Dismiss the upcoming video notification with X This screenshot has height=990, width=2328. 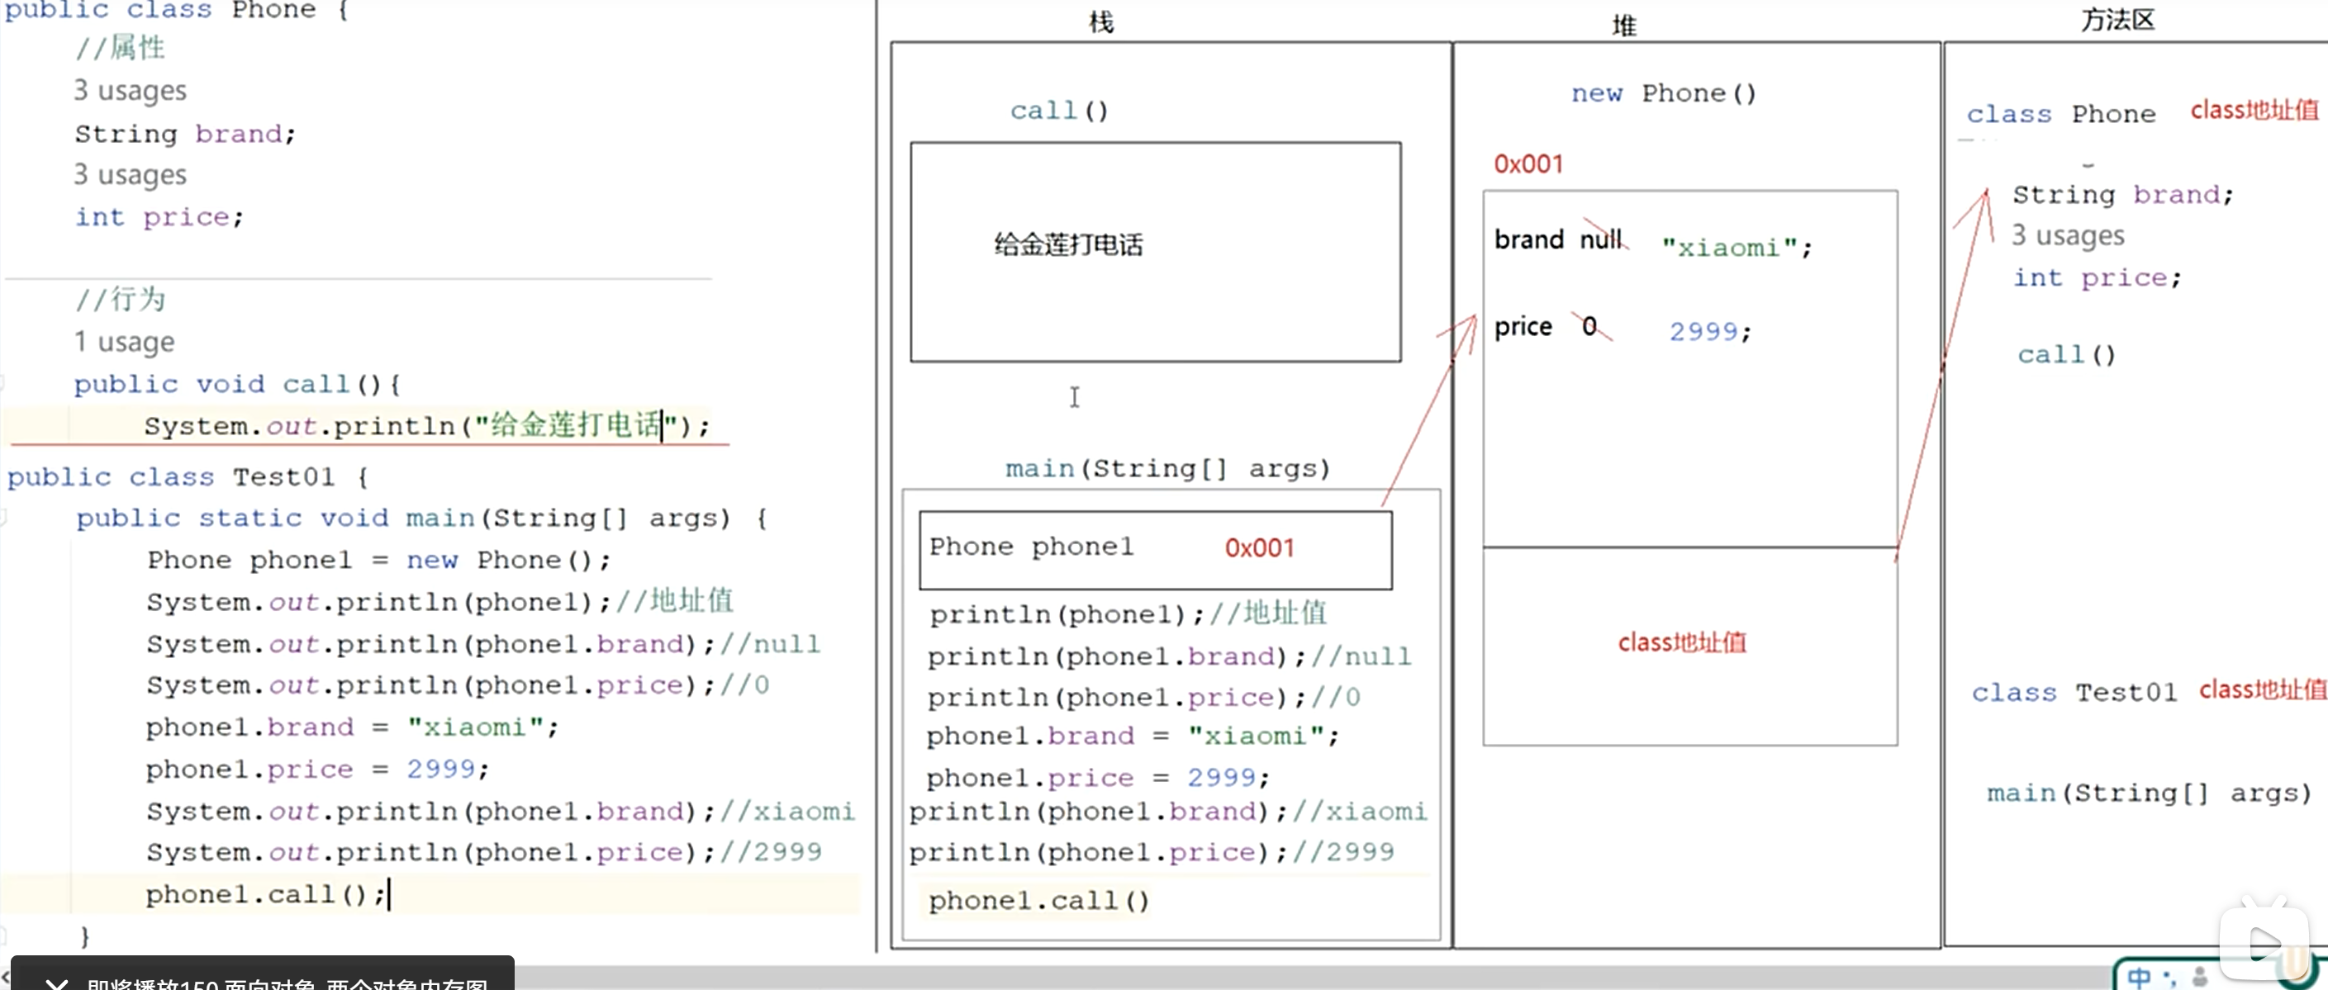(56, 983)
